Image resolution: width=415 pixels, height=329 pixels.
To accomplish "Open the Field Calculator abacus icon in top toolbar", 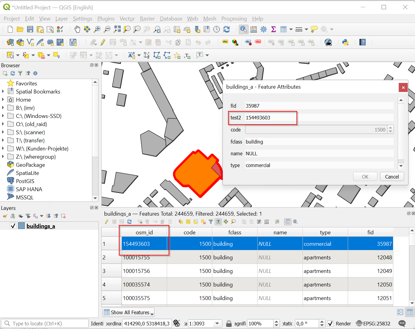I will (x=254, y=29).
